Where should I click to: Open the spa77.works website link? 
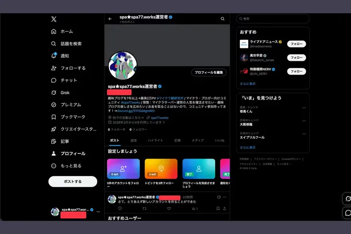[159, 118]
